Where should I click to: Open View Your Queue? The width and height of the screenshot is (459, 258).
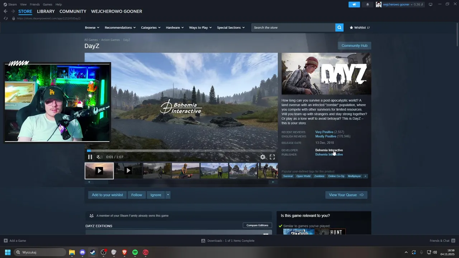click(346, 195)
